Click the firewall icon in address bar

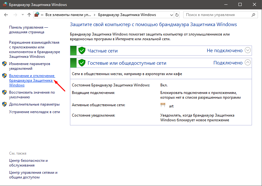pyautogui.click(x=37, y=15)
